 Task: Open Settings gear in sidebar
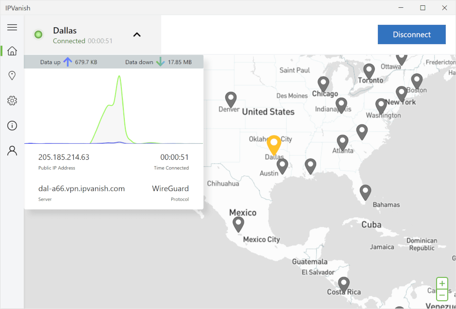click(12, 101)
